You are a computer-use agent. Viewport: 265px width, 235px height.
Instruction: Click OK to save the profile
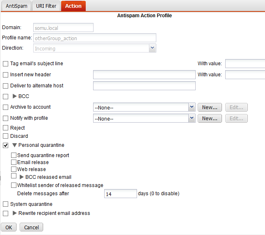9,227
